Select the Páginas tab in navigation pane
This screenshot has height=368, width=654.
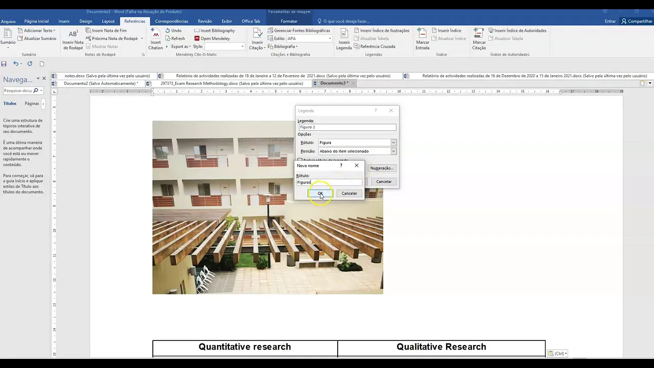tap(32, 104)
